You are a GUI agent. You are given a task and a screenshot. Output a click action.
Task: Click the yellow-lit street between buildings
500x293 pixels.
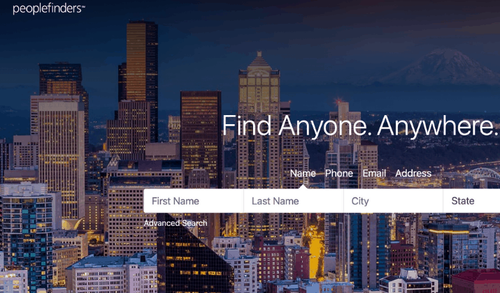click(315, 251)
